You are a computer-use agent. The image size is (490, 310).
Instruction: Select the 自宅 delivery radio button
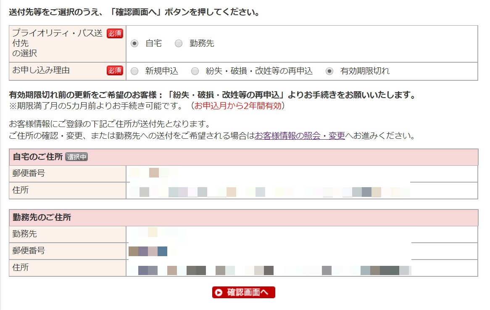[134, 44]
